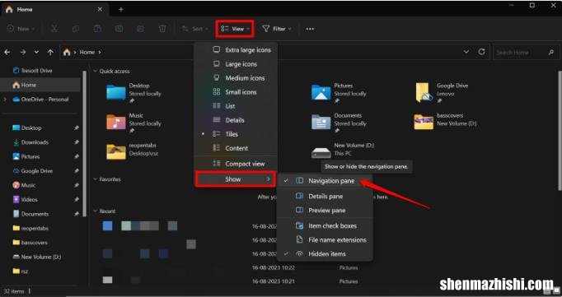Screen dimensions: 562x297
Task: Toggle the Preview pane option
Action: point(325,211)
